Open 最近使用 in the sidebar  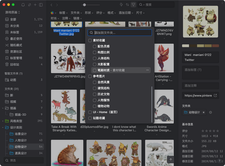[24, 39]
